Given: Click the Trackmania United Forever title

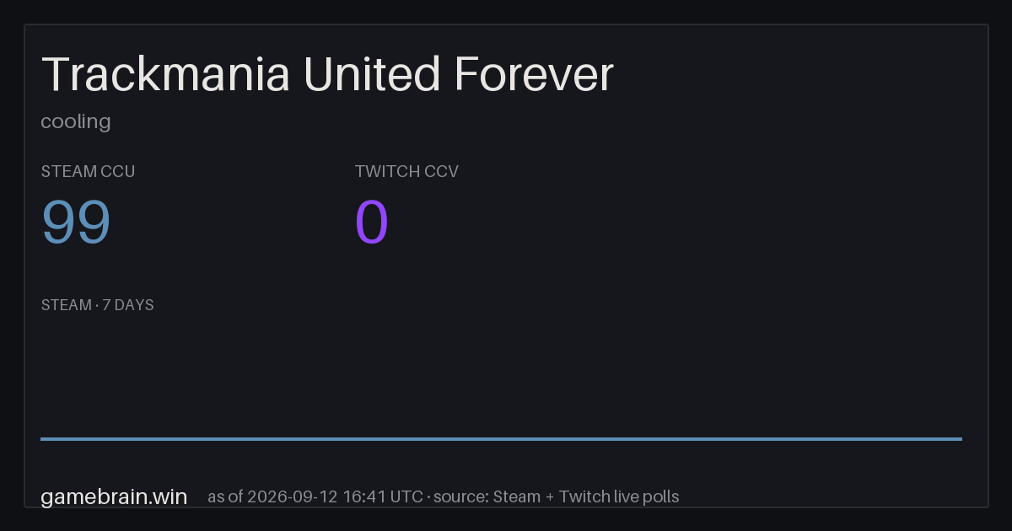Looking at the screenshot, I should point(327,74).
